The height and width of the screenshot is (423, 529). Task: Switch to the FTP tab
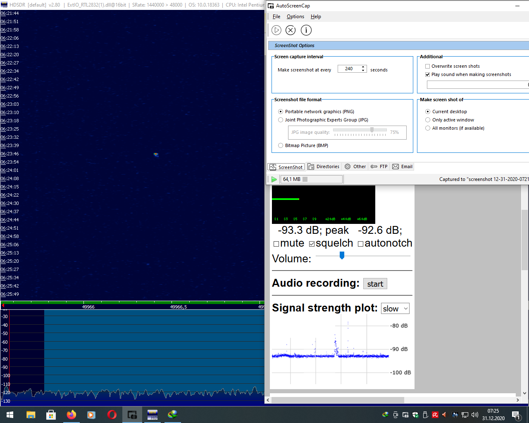[x=379, y=166]
